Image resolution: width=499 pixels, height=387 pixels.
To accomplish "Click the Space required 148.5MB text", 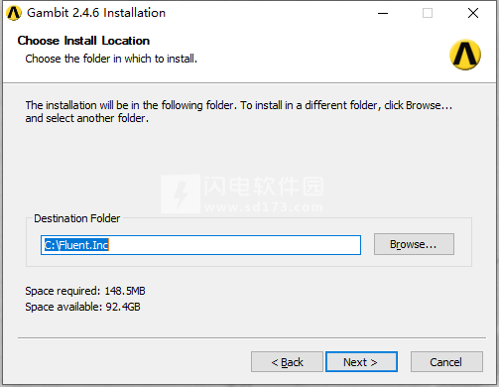I will [x=85, y=291].
